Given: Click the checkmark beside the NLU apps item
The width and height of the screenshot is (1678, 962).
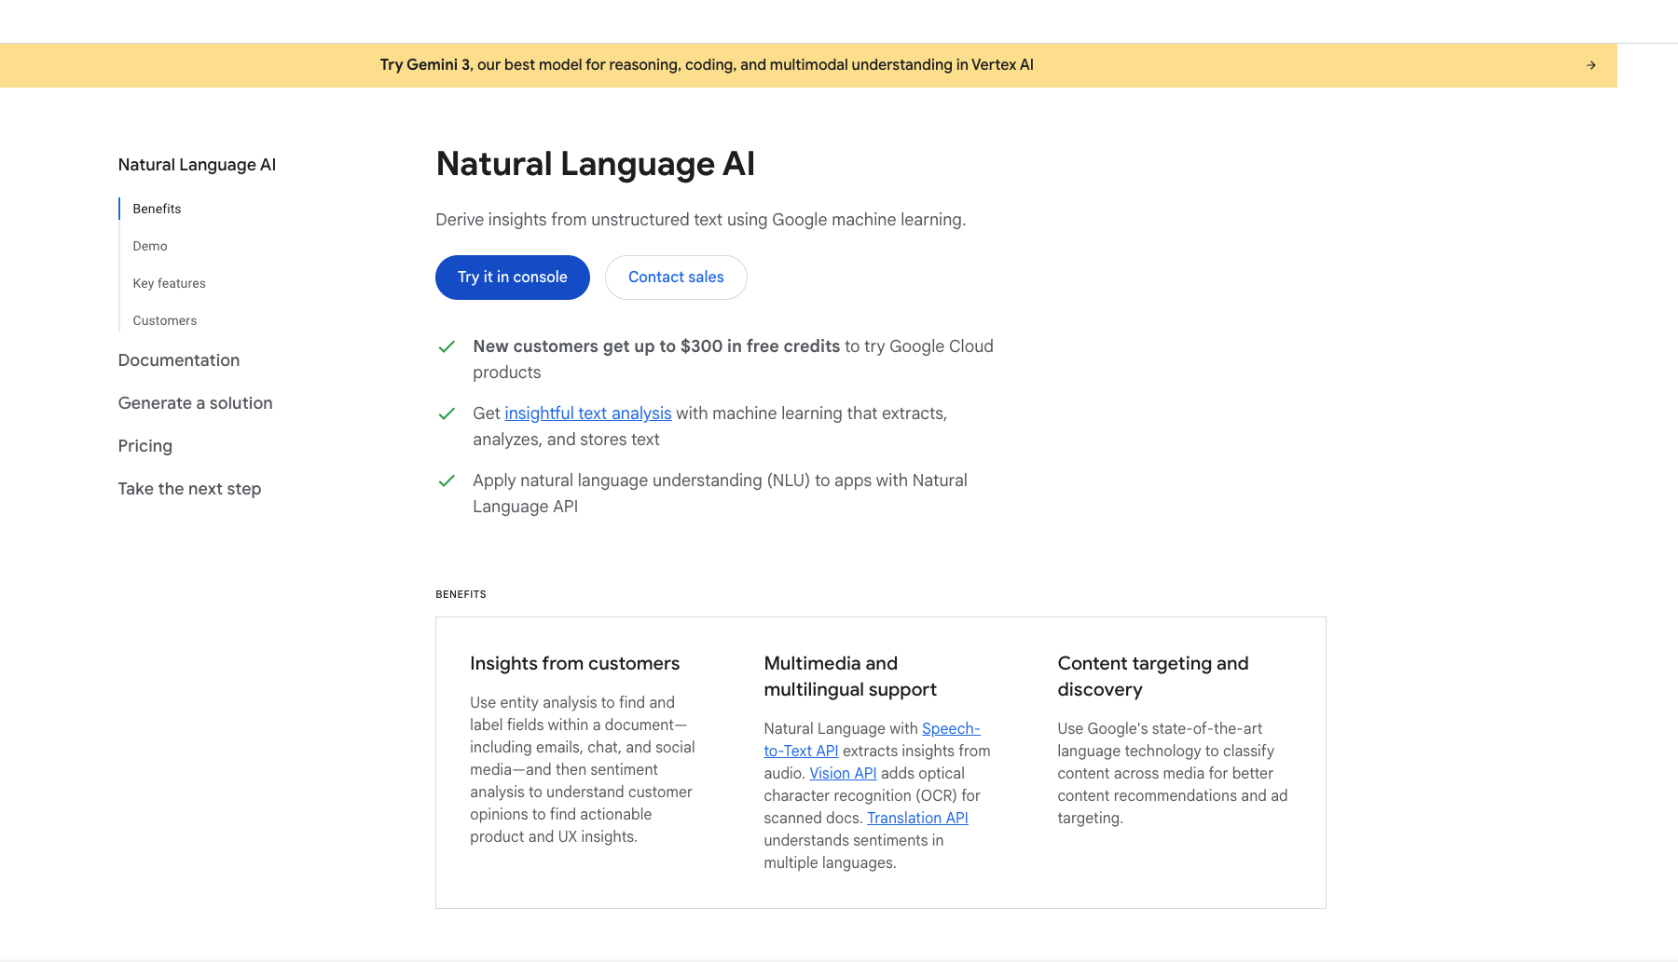Looking at the screenshot, I should tap(447, 481).
